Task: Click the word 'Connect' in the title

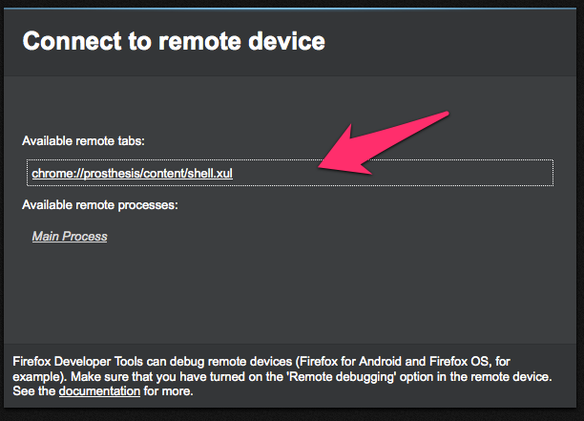Action: 72,41
